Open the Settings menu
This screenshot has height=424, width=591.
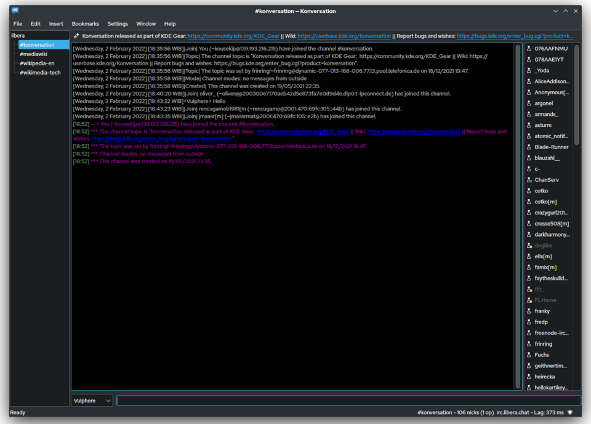[118, 24]
